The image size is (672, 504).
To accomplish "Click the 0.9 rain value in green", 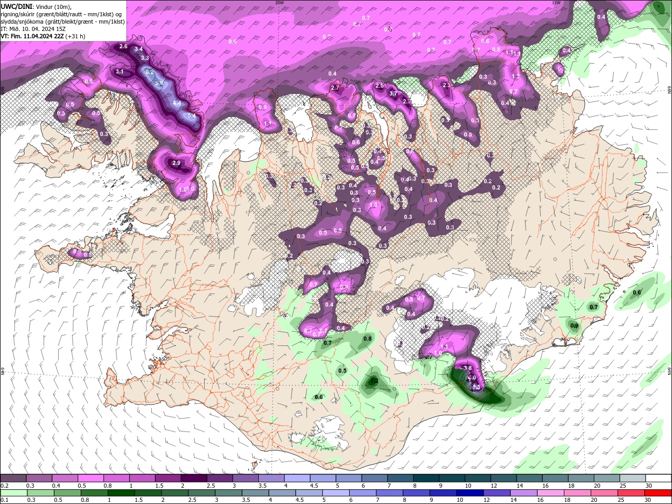I will [x=574, y=326].
